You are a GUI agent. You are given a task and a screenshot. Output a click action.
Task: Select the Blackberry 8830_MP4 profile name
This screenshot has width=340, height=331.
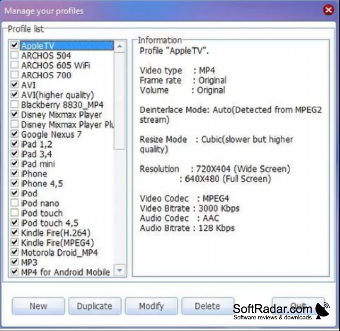[x=62, y=105]
